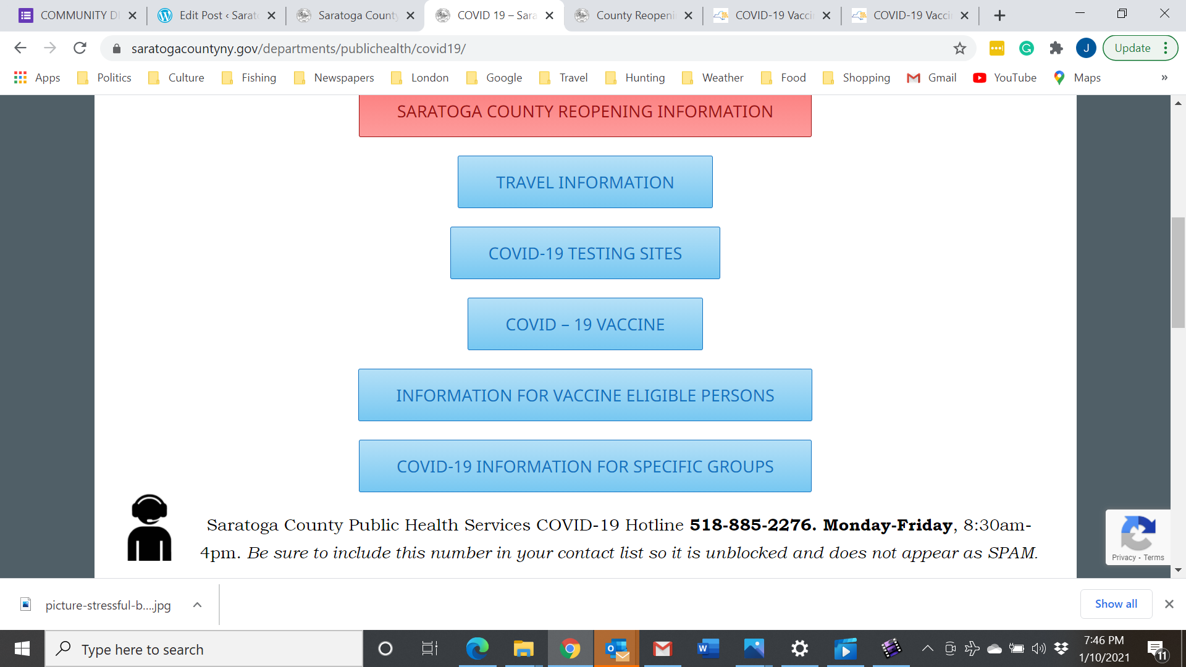
Task: Launch Microsoft Edge from taskbar
Action: point(477,648)
